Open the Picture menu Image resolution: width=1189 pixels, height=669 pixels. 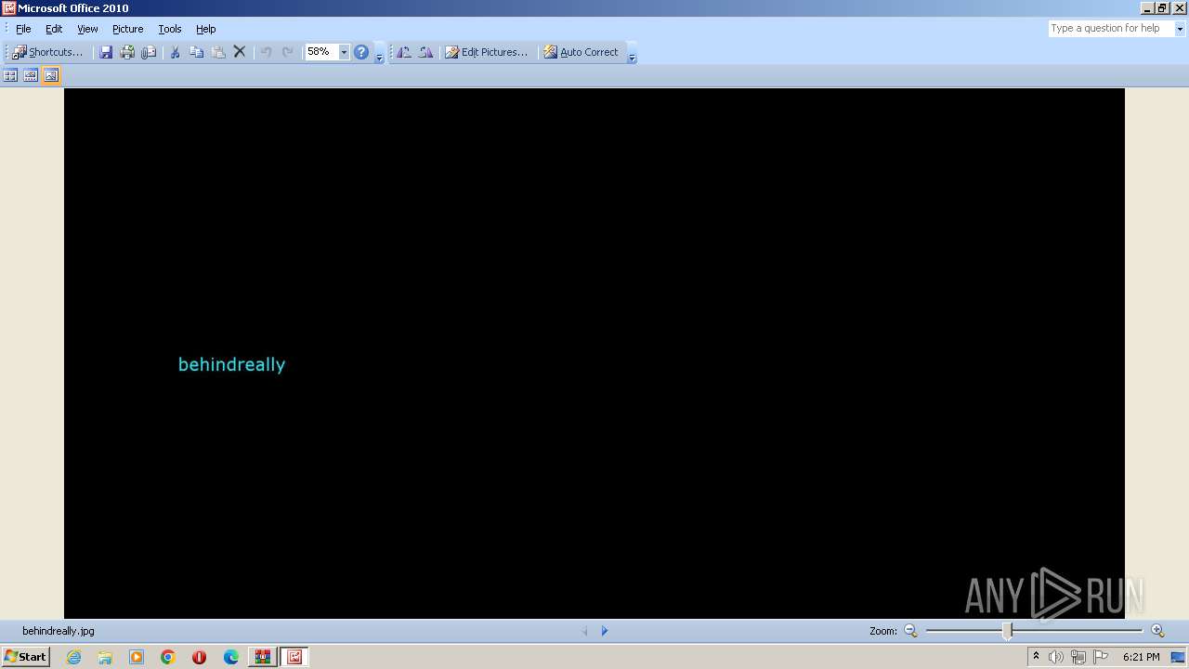tap(127, 29)
